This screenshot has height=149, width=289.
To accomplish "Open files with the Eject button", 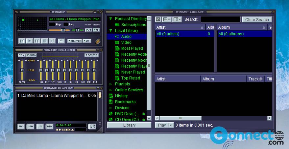I will pos(61,41).
